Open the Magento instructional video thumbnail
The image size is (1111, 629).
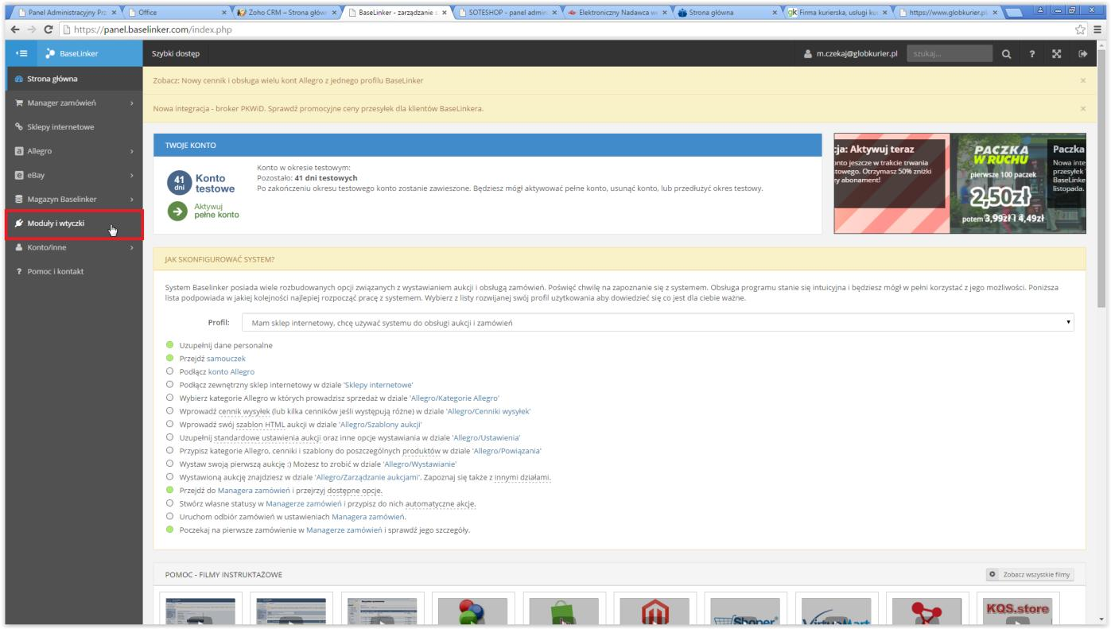click(x=655, y=608)
